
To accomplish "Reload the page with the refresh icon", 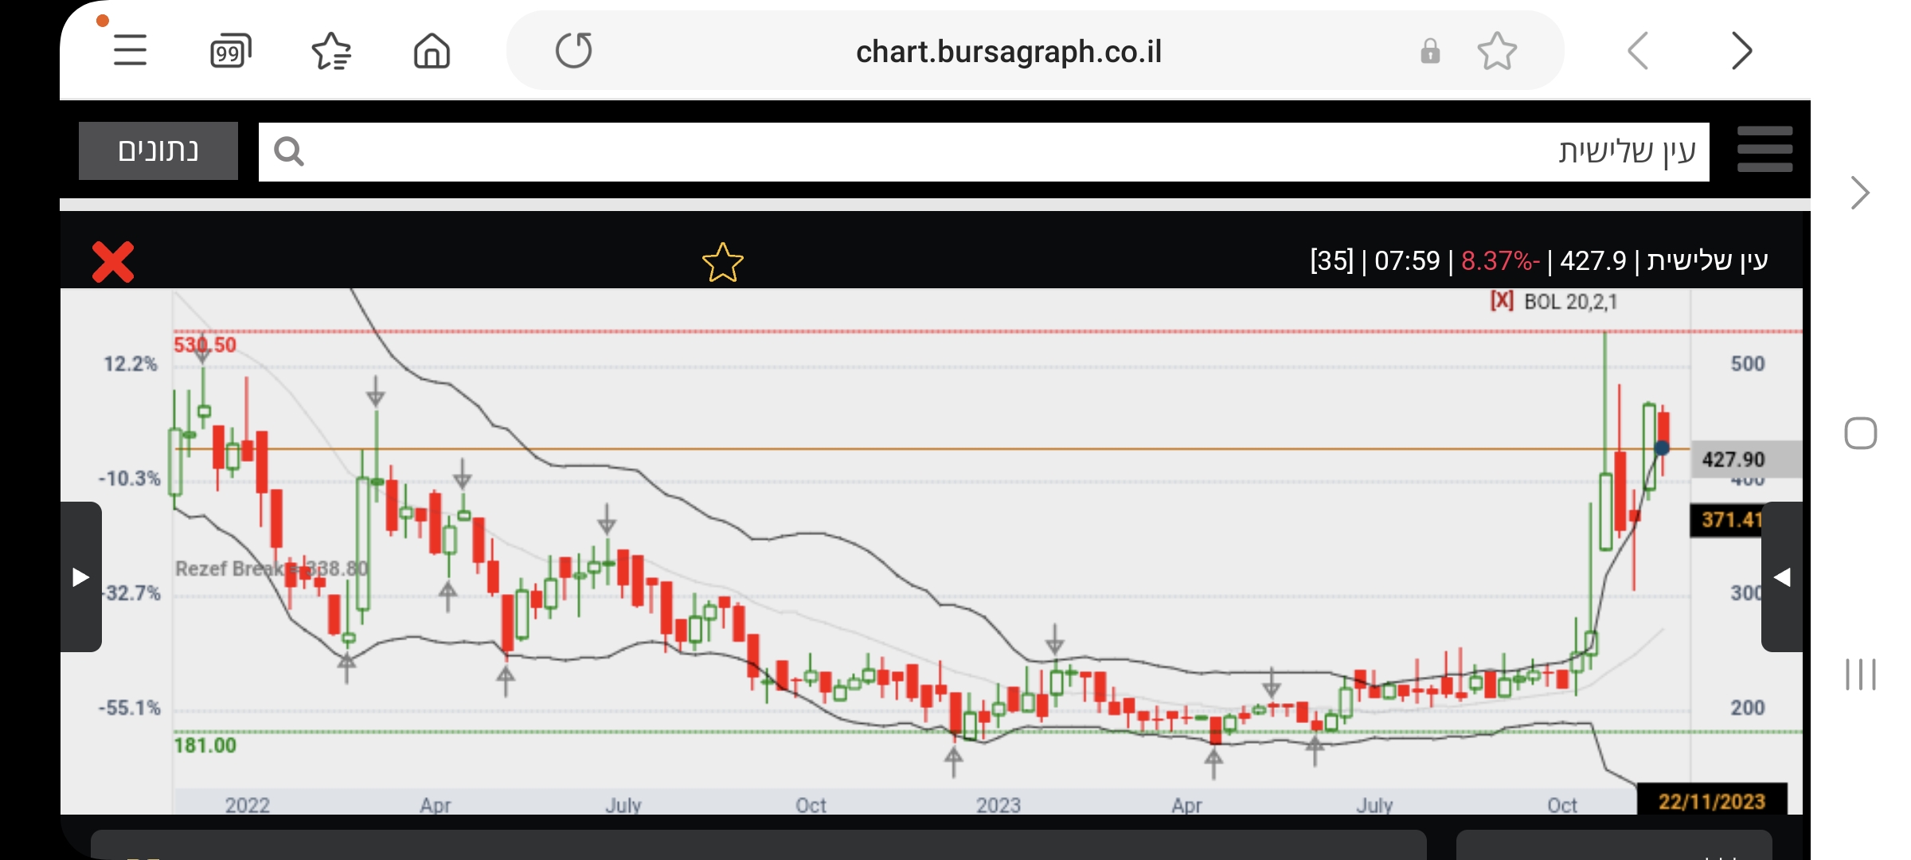I will pos(574,51).
